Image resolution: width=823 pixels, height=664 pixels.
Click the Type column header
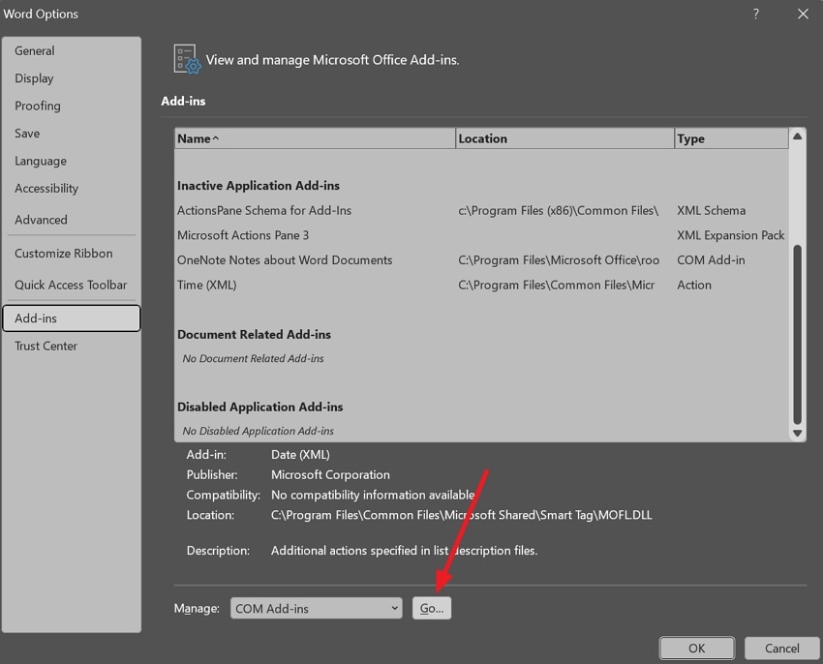[x=730, y=138]
